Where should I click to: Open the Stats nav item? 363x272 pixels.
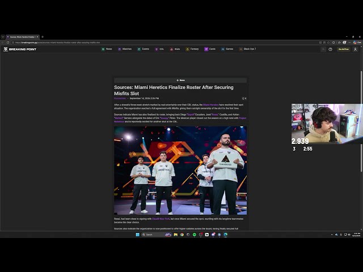[x=175, y=49]
